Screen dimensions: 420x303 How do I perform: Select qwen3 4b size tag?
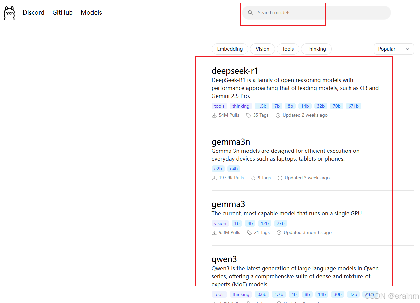294,294
